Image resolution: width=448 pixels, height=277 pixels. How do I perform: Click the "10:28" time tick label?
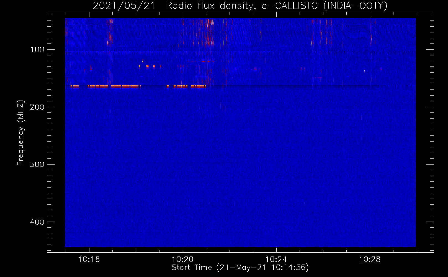(x=370, y=259)
